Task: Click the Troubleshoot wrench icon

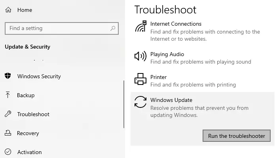Action: [x=8, y=114]
